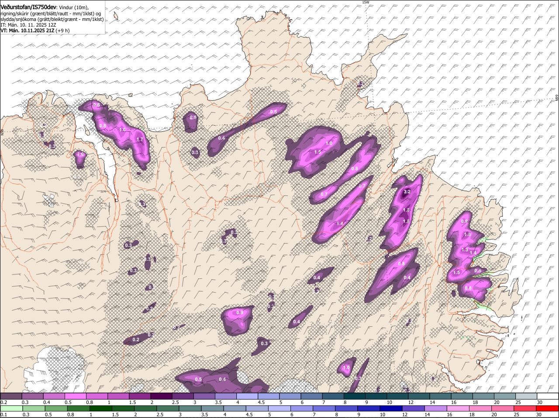559x418 pixels.
Task: Click the snow scale swatch between 2 and 2.5
Action: 161,396
